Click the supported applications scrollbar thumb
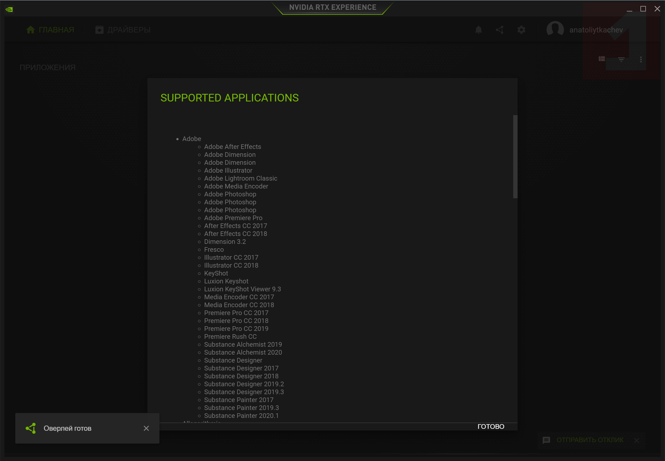Viewport: 665px width, 461px height. point(515,156)
